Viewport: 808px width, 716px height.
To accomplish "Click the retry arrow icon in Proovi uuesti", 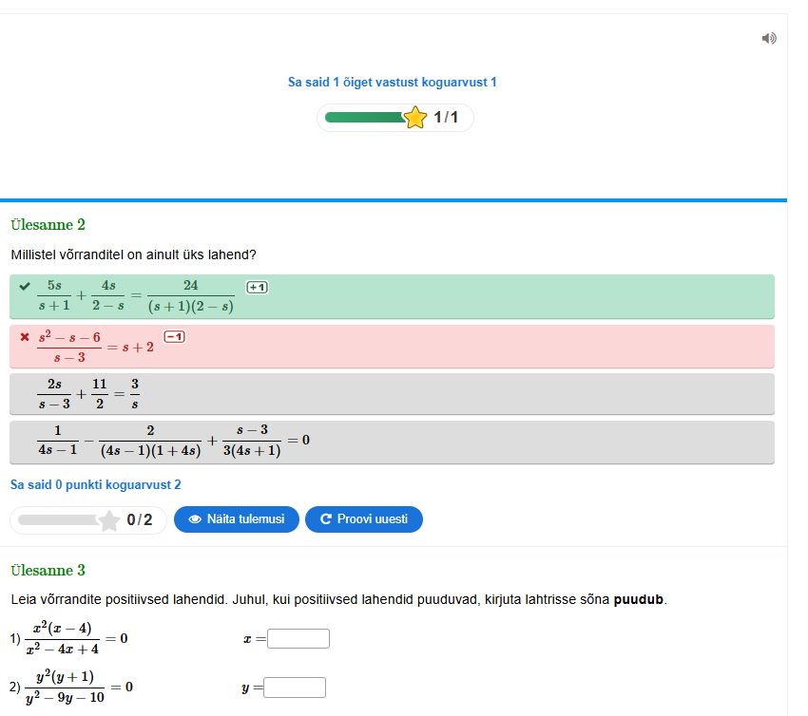I will click(x=326, y=519).
